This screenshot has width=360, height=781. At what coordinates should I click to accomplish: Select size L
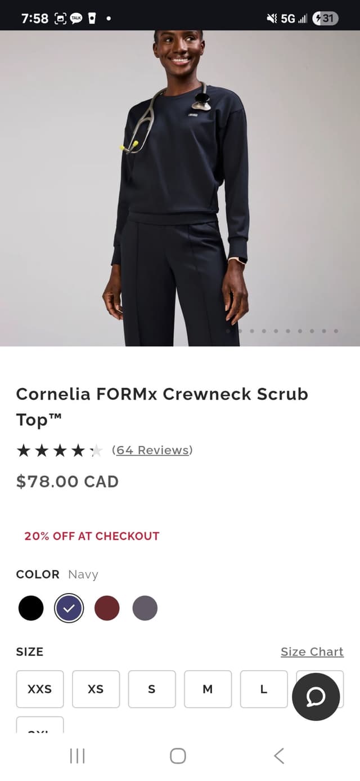[264, 689]
